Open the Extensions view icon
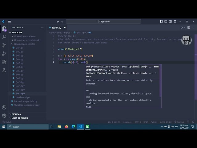Image resolution: width=197 pixels, height=148 pixels. [4, 62]
